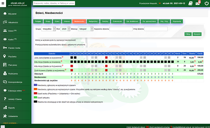Viewport: 210px width, 128px height.
Task: Focus the Imię dziecka input field
Action: click(156, 29)
